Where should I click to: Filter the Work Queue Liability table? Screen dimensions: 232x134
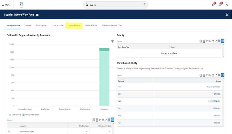tap(207, 75)
